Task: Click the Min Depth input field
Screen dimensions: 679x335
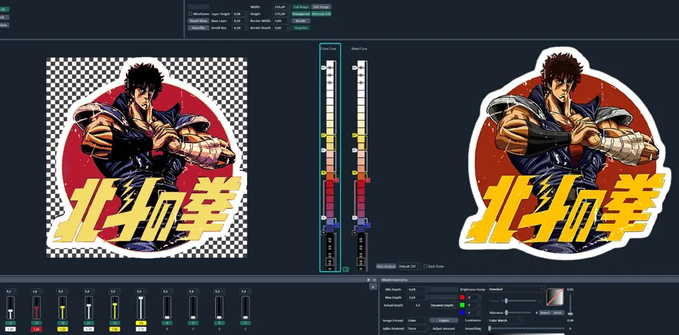Action: click(417, 289)
